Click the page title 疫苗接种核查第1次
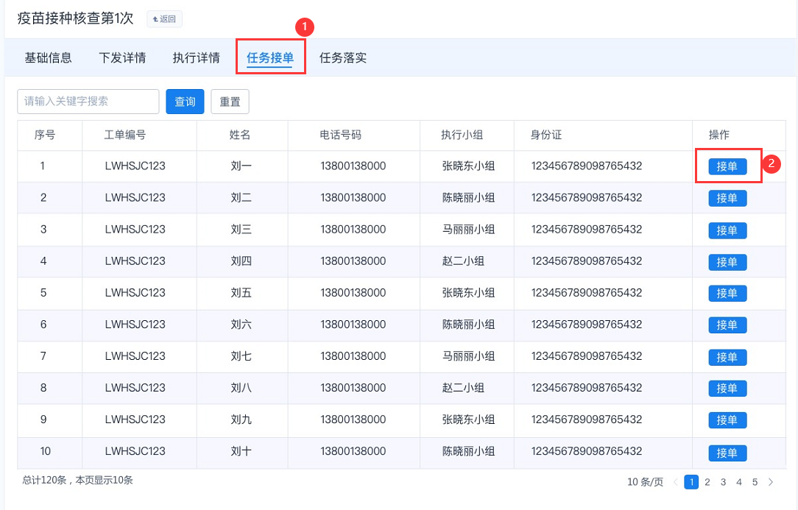 pyautogui.click(x=75, y=18)
